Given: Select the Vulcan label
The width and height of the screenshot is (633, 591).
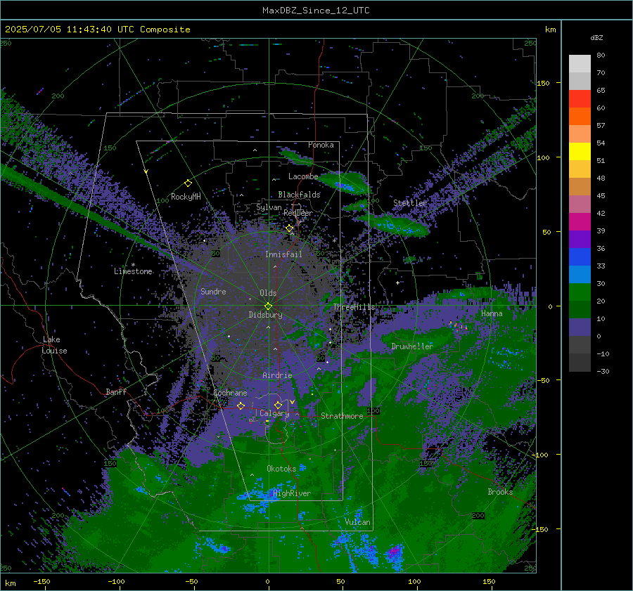Looking at the screenshot, I should click(x=358, y=522).
